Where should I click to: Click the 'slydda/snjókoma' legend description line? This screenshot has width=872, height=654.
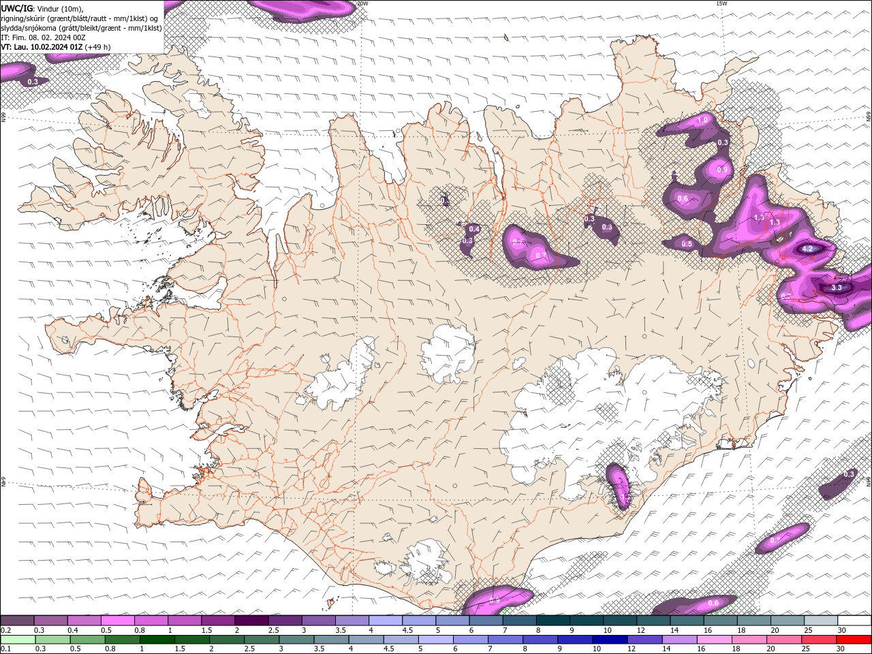pos(82,28)
